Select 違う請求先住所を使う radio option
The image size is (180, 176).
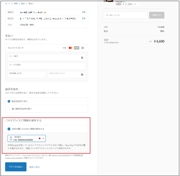click(x=9, y=109)
